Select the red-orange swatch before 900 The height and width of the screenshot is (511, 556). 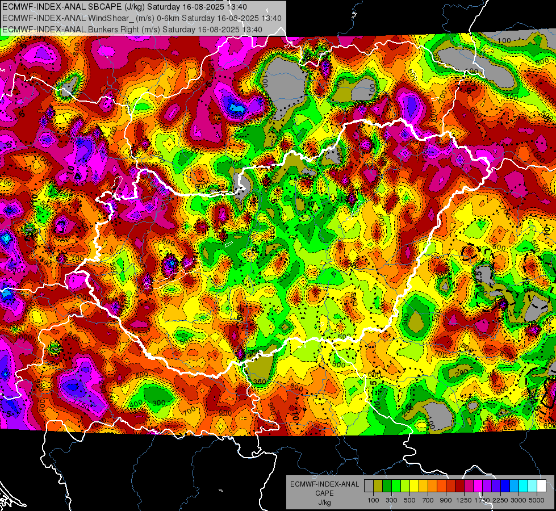[441, 486]
